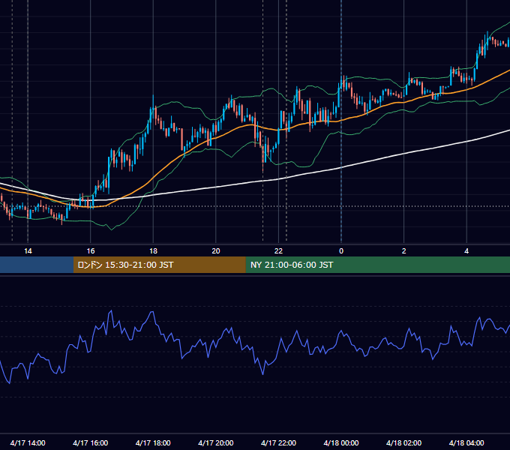The width and height of the screenshot is (510, 450).
Task: Click the price axis label 4
Action: 466,251
